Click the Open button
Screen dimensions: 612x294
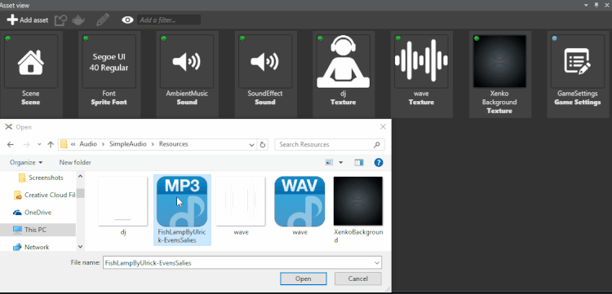click(304, 279)
